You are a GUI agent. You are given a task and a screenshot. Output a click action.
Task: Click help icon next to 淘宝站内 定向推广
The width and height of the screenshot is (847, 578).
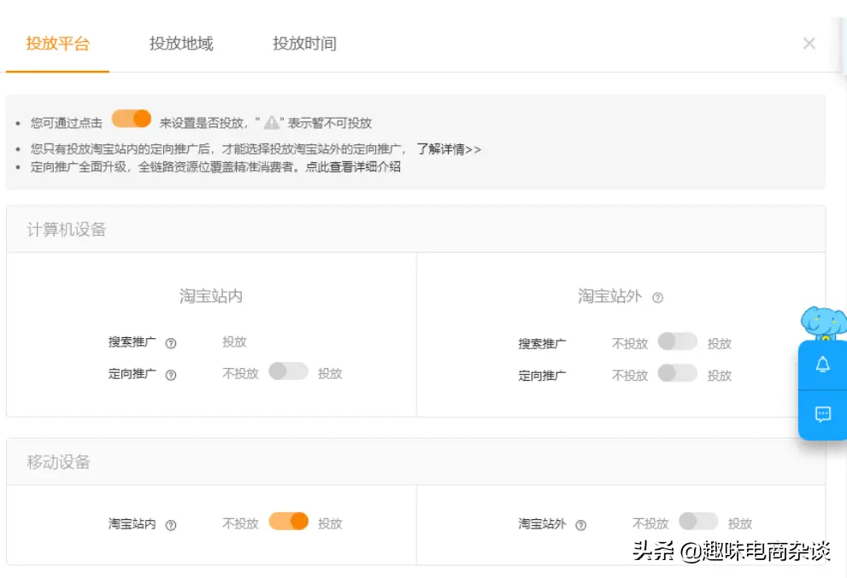(171, 375)
